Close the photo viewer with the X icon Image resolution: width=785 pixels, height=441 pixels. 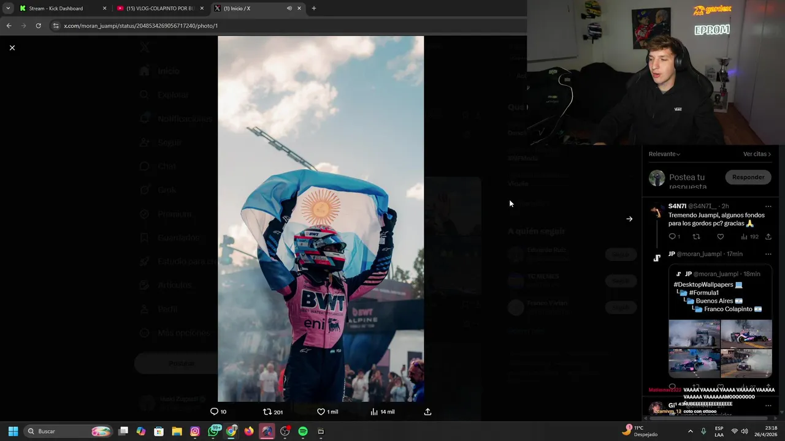tap(12, 48)
